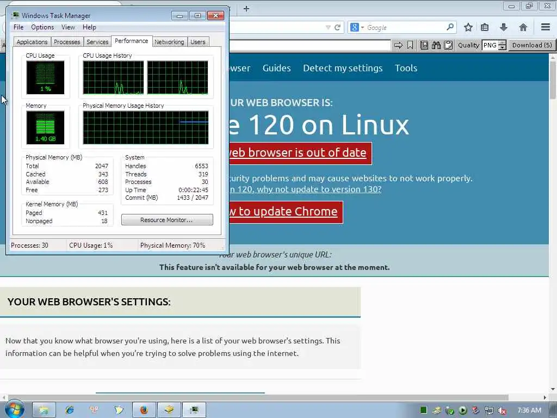
Task: Switch to Firefox on the taskbar
Action: [x=144, y=410]
